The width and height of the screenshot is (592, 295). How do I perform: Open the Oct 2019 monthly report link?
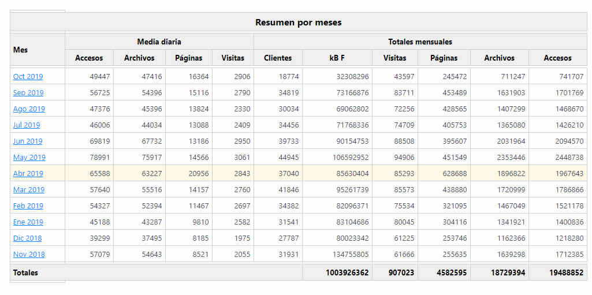pos(28,76)
